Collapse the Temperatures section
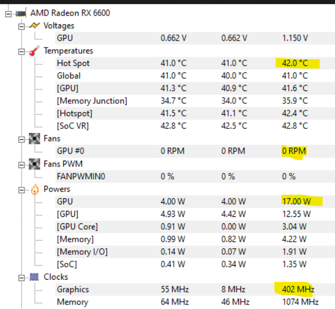 (x=21, y=52)
